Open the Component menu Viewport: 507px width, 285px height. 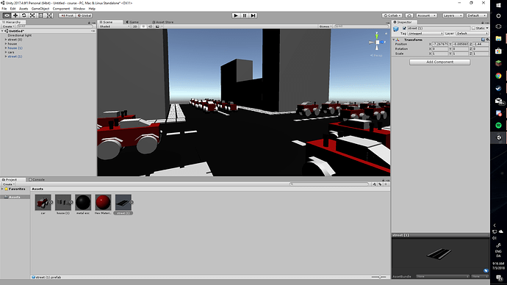[61, 9]
